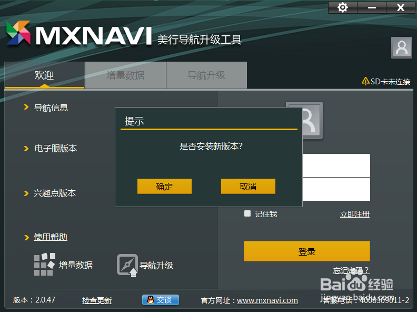The width and height of the screenshot is (417, 312).
Task: Open the 立即注册 register link
Action: (355, 214)
